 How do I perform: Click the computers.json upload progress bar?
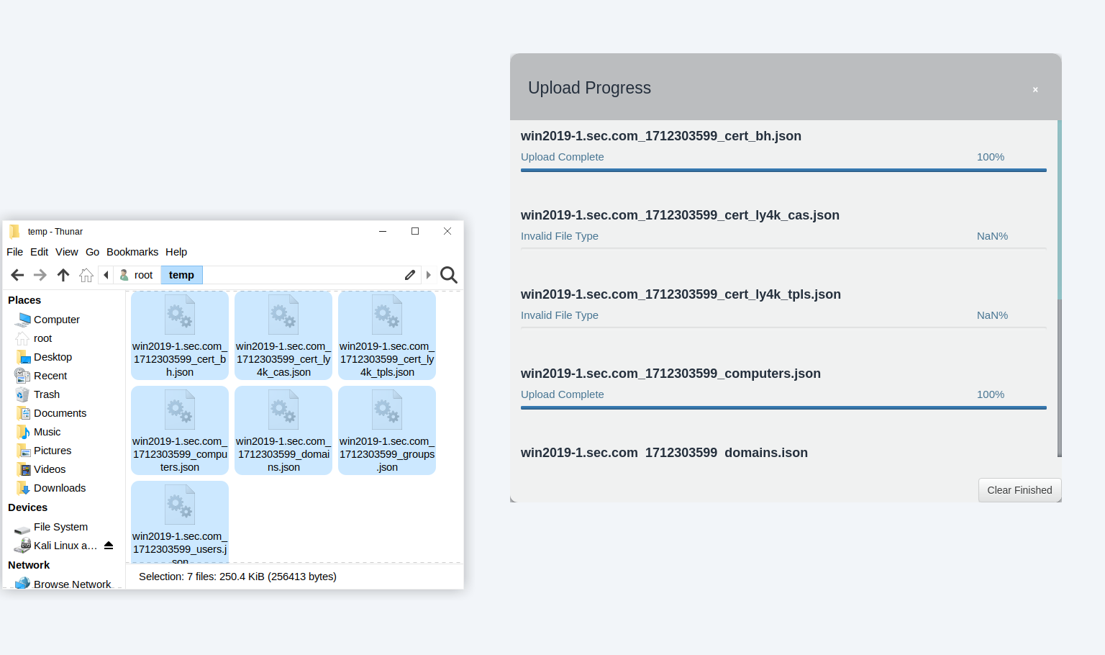[783, 407]
